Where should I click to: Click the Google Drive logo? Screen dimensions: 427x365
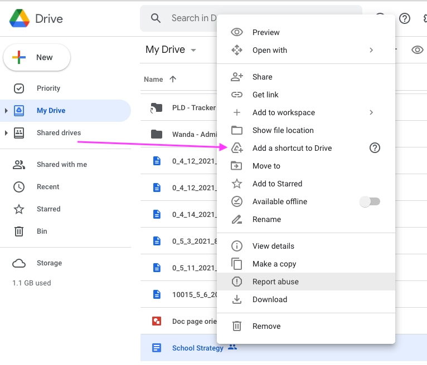point(19,18)
